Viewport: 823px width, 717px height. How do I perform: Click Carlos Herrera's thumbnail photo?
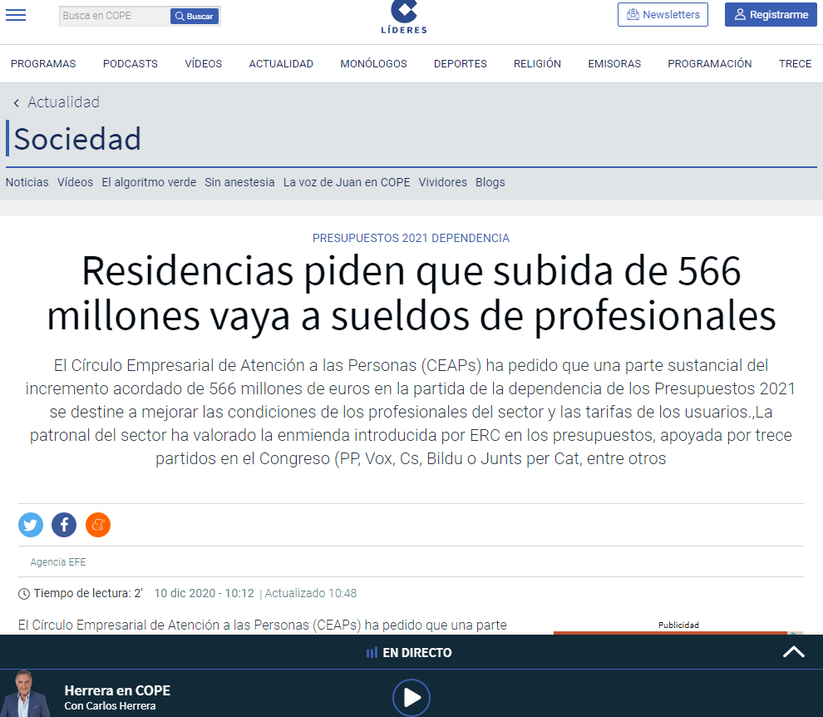tap(27, 694)
